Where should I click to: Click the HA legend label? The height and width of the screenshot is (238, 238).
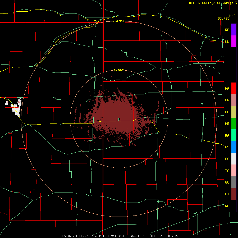coord(227,89)
